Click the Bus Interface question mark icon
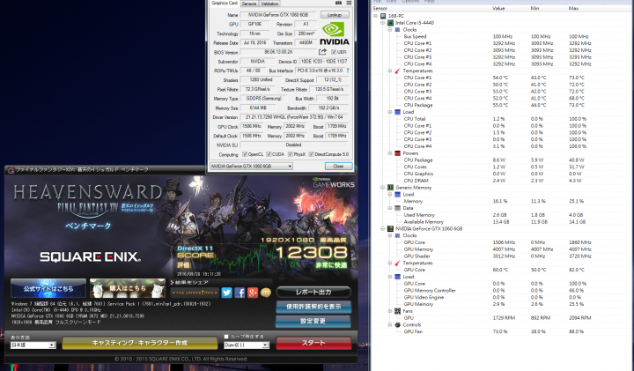Viewport: 634px width, 371px height. pyautogui.click(x=348, y=70)
